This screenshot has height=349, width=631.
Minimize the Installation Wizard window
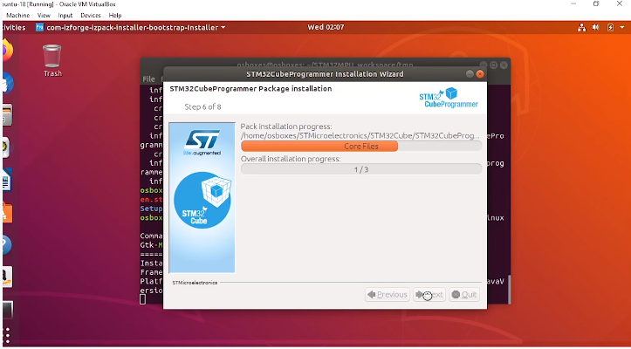pos(470,74)
